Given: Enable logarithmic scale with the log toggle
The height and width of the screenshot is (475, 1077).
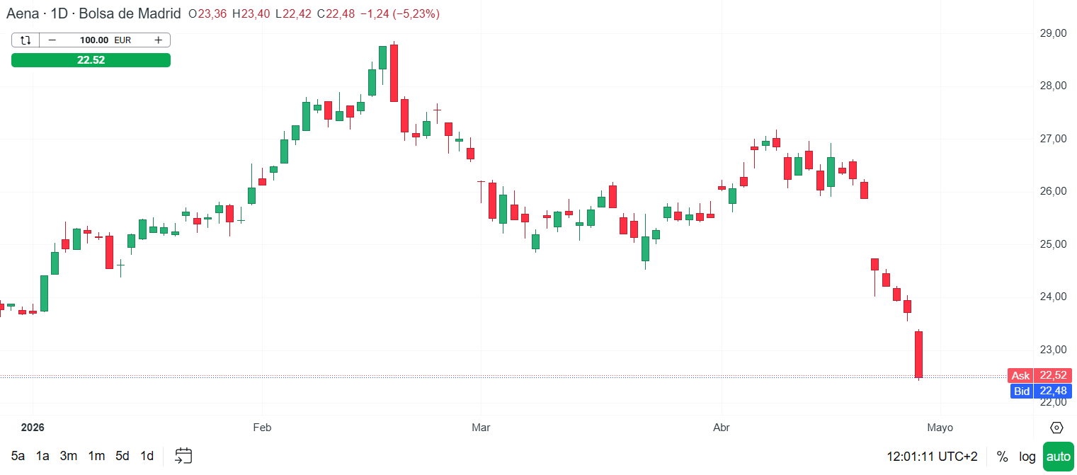Looking at the screenshot, I should click(1027, 457).
